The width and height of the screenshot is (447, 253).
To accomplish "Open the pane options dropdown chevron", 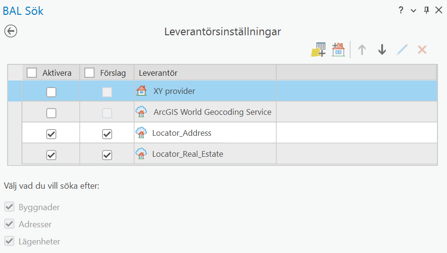I will [414, 10].
